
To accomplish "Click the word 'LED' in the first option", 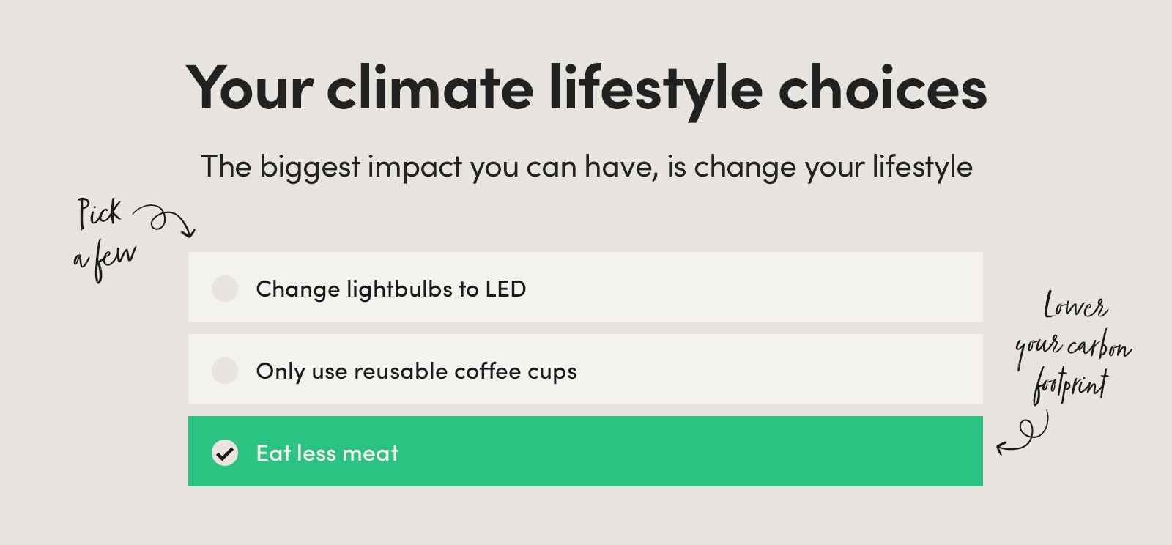I will tap(505, 289).
